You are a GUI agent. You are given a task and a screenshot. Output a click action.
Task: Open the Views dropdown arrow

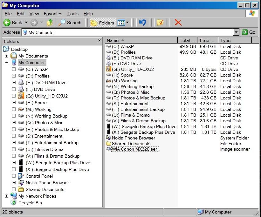click(127, 22)
